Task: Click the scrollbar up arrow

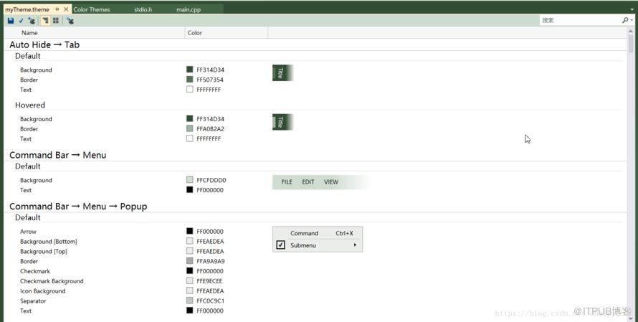Action: point(631,31)
